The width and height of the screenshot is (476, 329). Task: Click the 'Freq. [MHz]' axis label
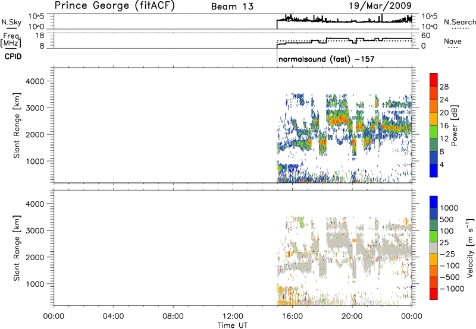(11, 40)
